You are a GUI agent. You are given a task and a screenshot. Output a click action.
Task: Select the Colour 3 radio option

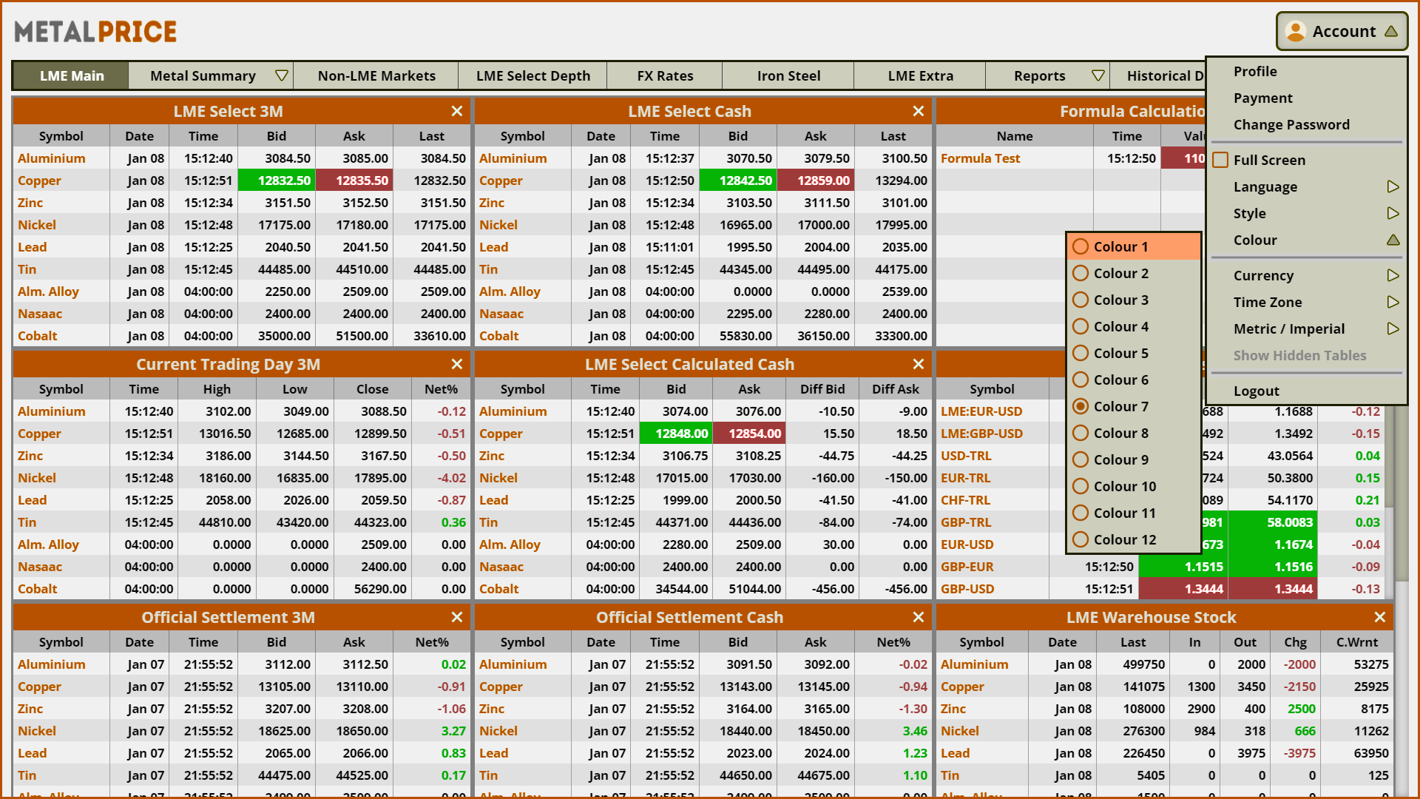click(1081, 300)
